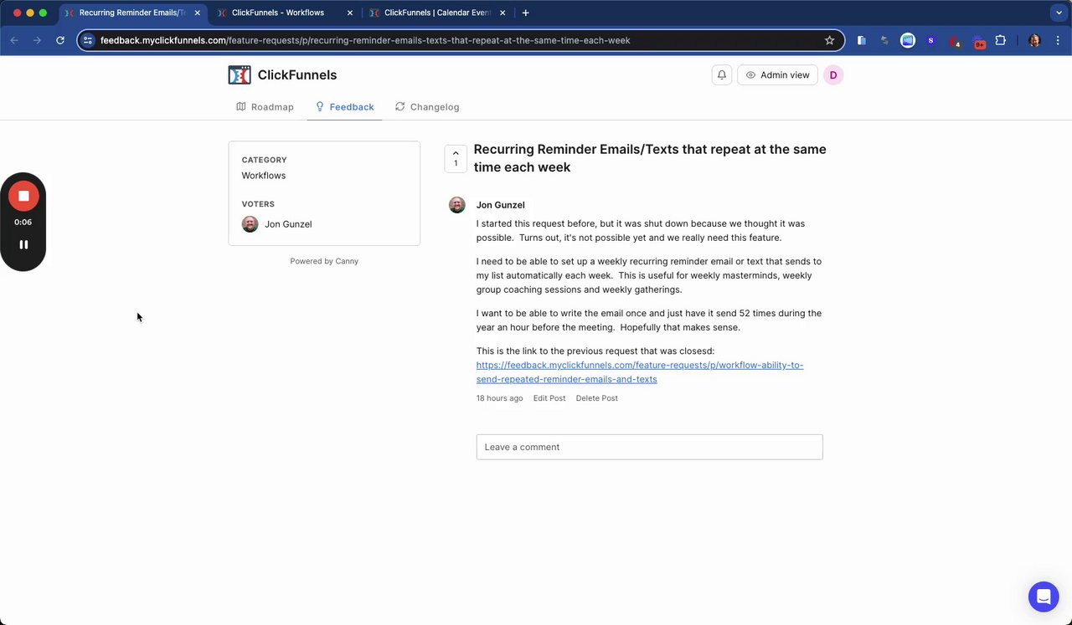Screen dimensions: 1072x625
Task: Open the pink D user avatar menu
Action: coord(833,74)
